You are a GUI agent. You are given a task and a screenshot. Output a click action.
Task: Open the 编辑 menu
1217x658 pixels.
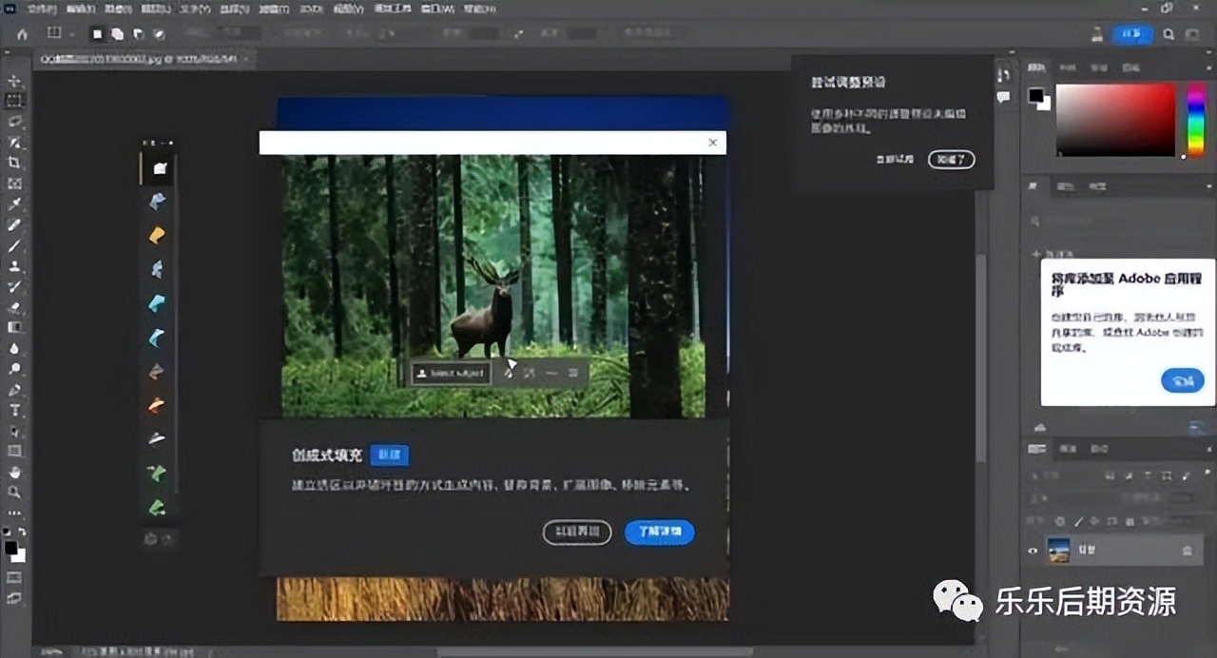coord(79,9)
